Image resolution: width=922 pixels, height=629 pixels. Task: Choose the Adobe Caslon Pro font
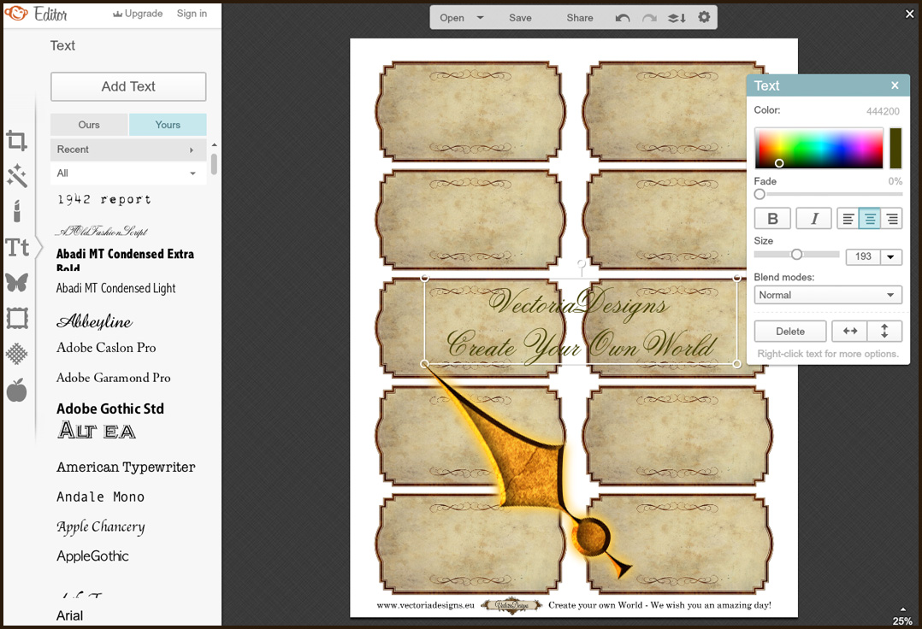pyautogui.click(x=106, y=348)
